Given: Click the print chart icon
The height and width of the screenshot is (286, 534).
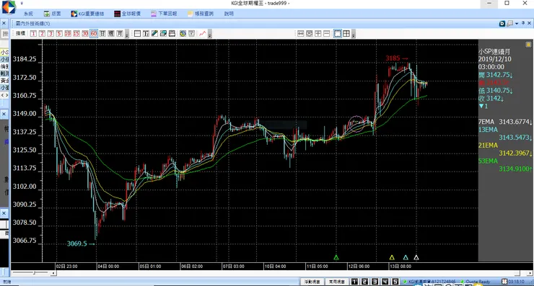Looking at the screenshot, I should 172,34.
